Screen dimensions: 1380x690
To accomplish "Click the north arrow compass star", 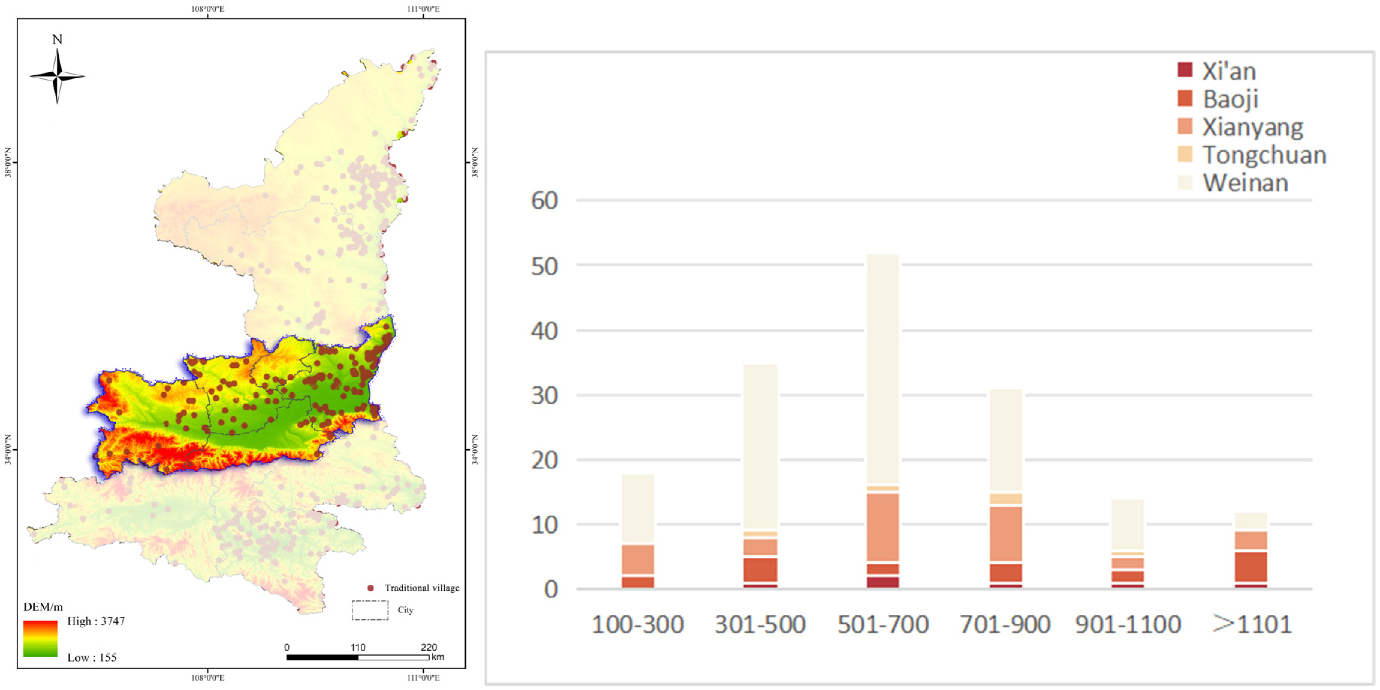I will (57, 76).
